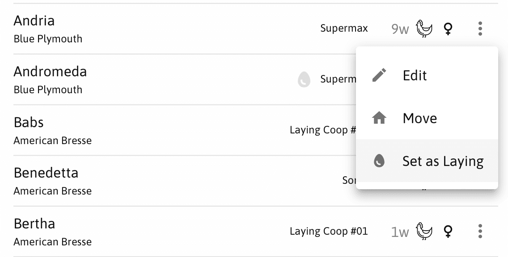This screenshot has width=508, height=257.
Task: Click the female symbol beside Andria
Action: click(x=448, y=29)
